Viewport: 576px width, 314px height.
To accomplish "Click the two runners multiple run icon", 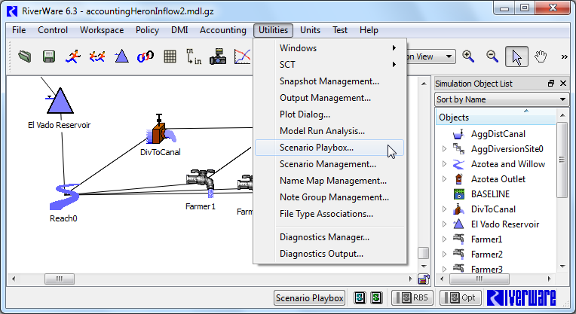I will pyautogui.click(x=97, y=56).
